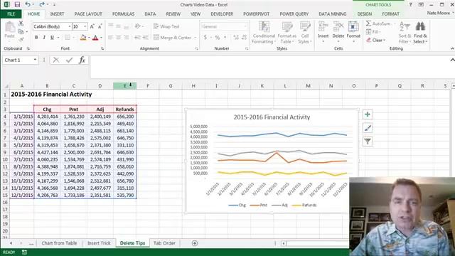
Task: Open the Format cells menu
Action: (353, 32)
